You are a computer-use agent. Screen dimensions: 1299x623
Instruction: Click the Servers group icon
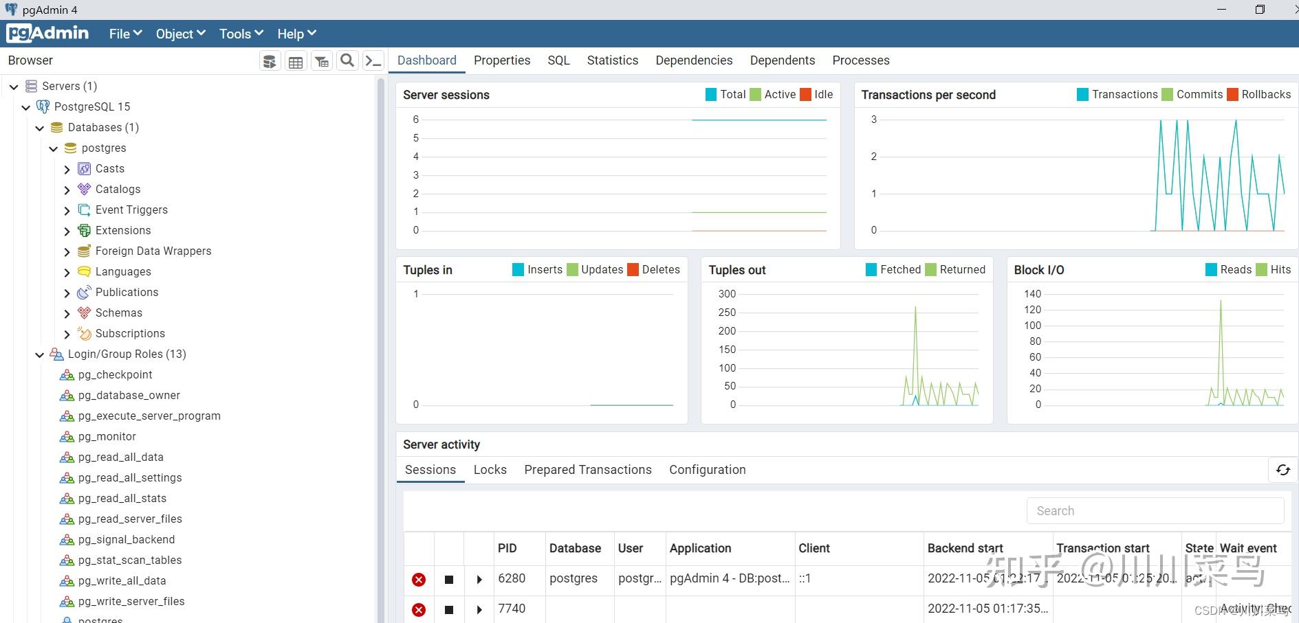coord(31,87)
